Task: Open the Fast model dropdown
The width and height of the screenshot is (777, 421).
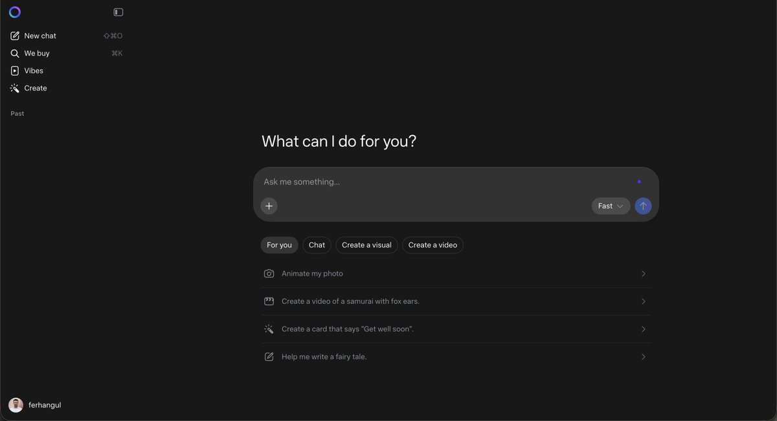Action: tap(611, 206)
